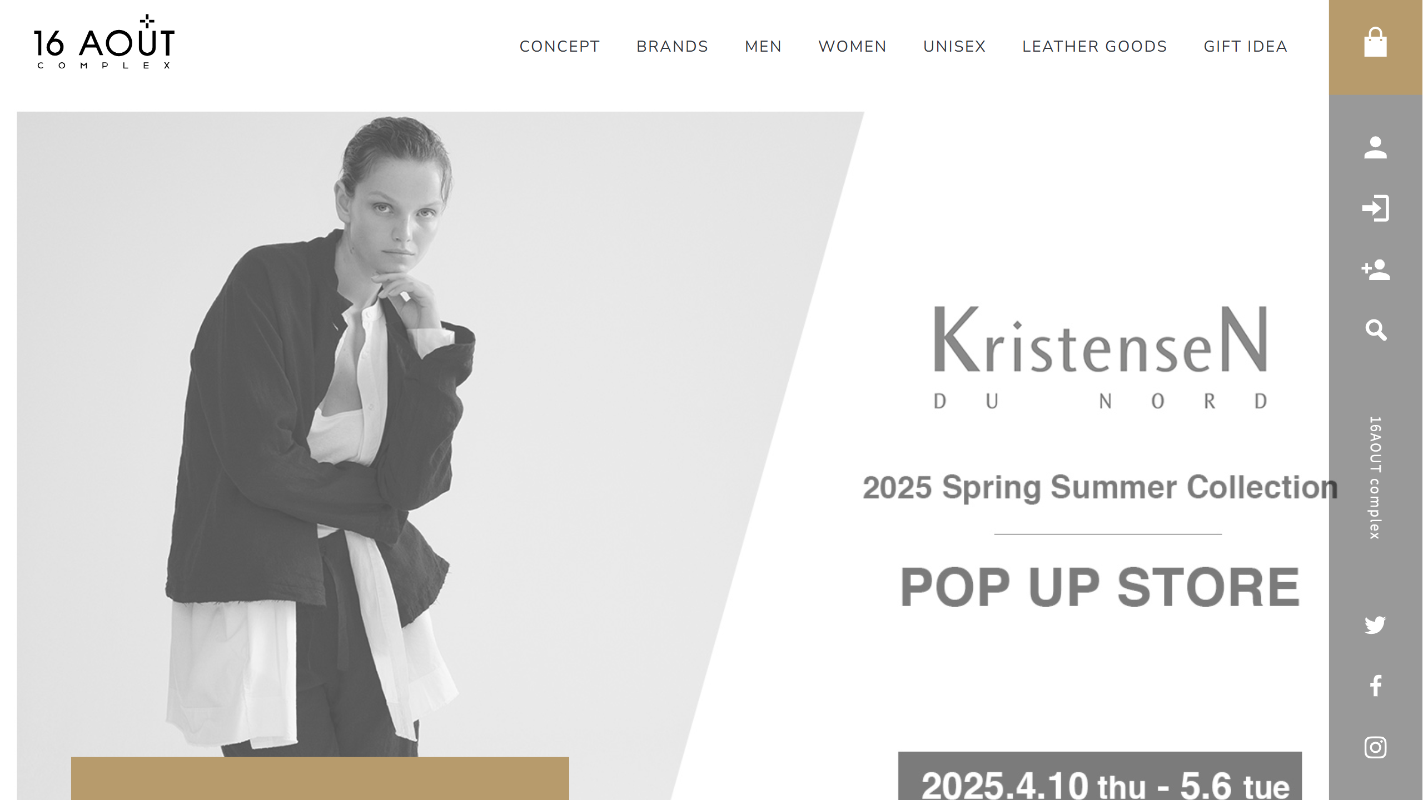This screenshot has width=1423, height=800.
Task: Open the Facebook icon link
Action: (1376, 686)
